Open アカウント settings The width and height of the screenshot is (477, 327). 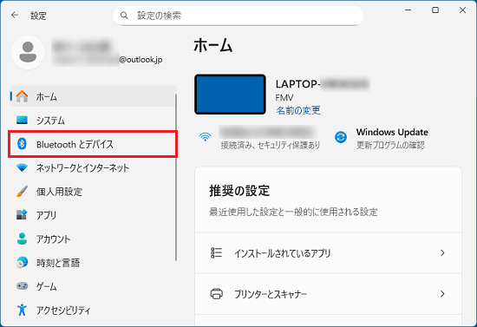point(94,239)
